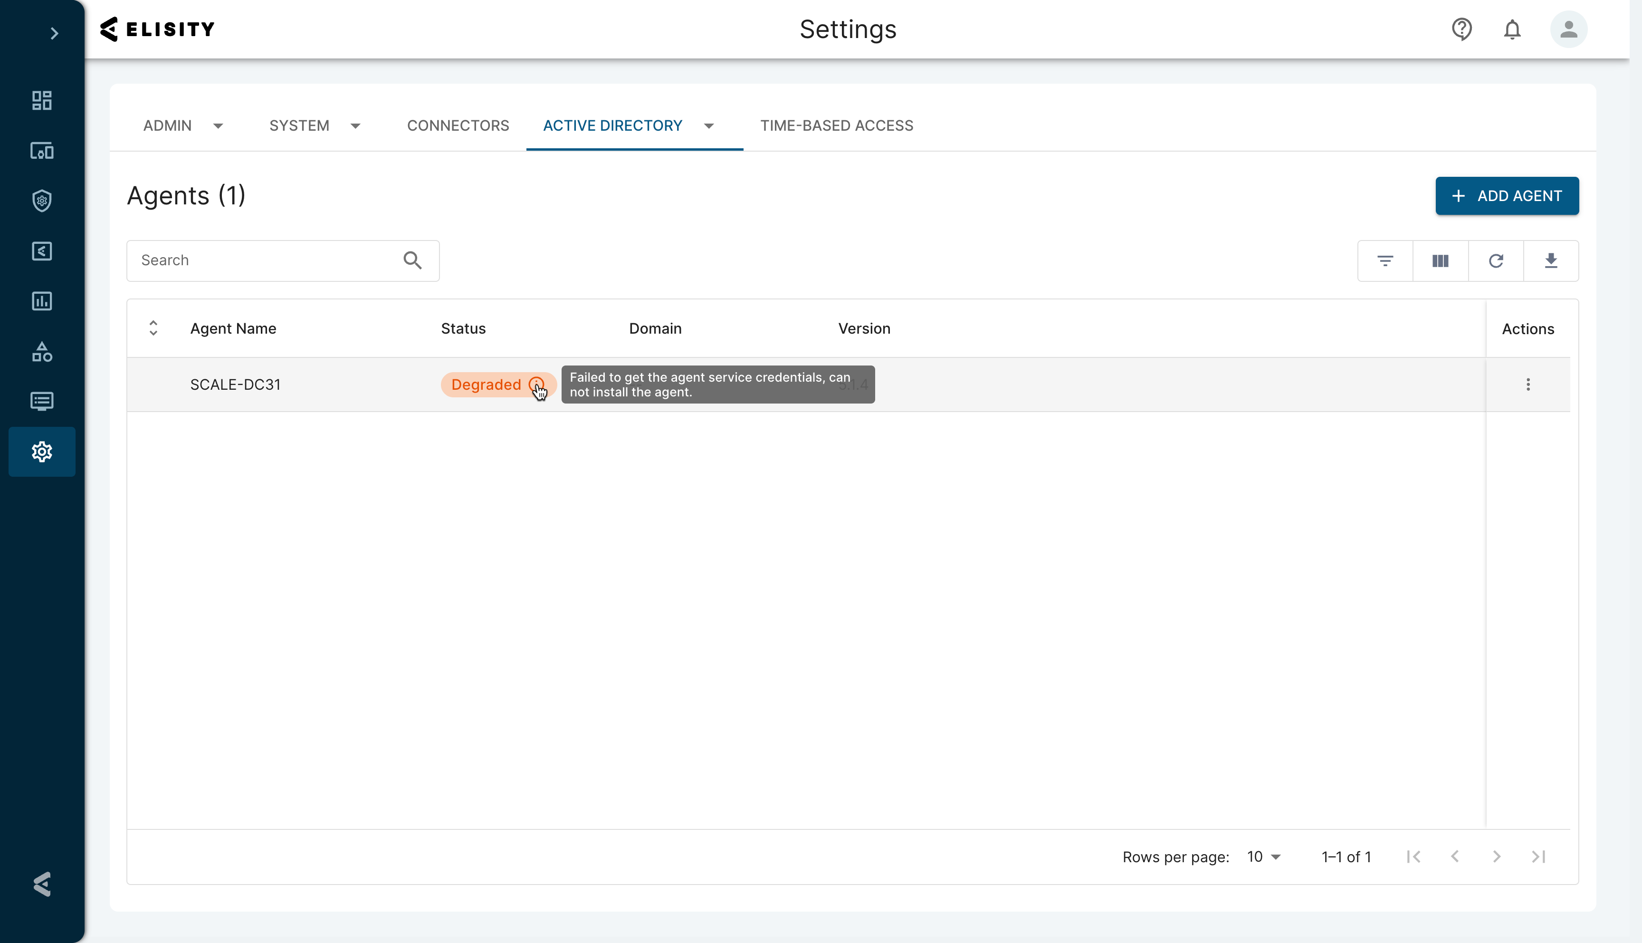The height and width of the screenshot is (943, 1642).
Task: Select the TIME-BASED ACCESS tab
Action: pos(837,125)
